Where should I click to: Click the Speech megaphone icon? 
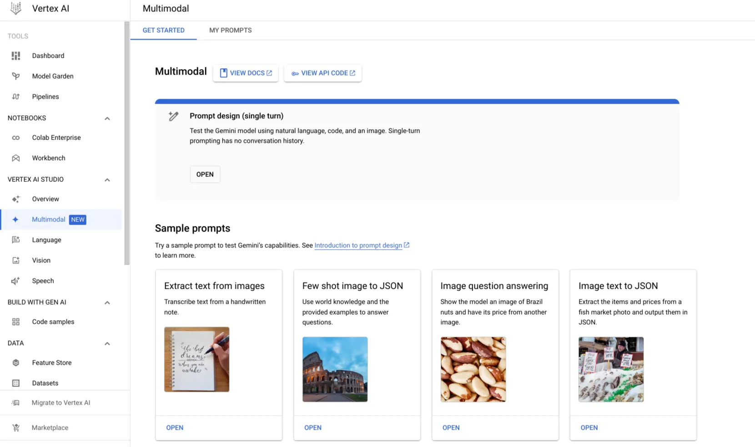16,281
